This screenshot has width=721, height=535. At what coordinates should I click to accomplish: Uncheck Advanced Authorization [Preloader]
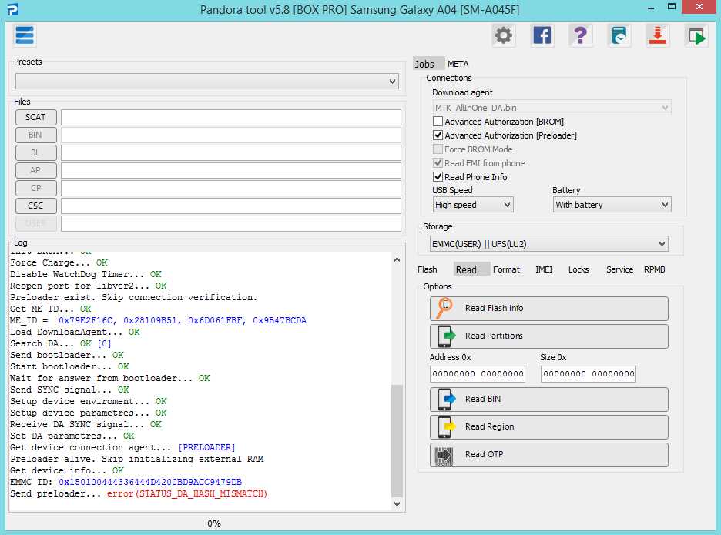pyautogui.click(x=438, y=135)
